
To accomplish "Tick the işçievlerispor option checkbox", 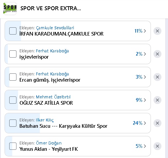I will coord(13,54).
